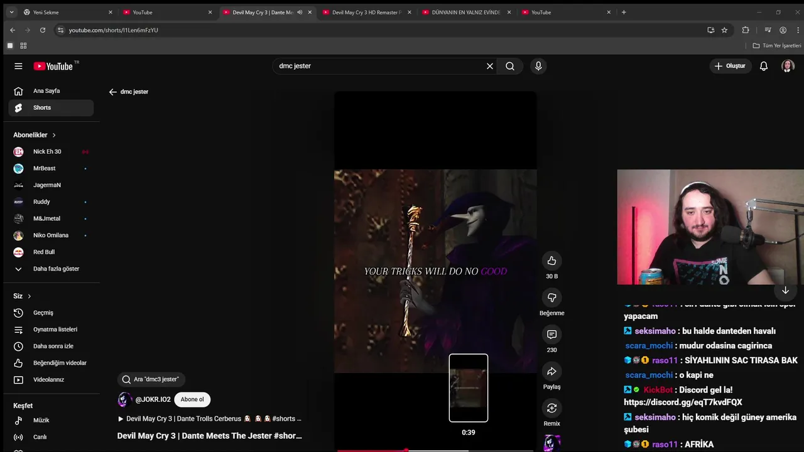Open the JagermaN subscription
804x452 pixels.
(x=51, y=185)
